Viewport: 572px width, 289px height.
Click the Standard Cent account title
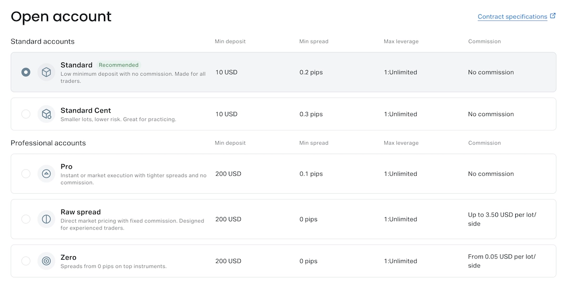point(86,110)
